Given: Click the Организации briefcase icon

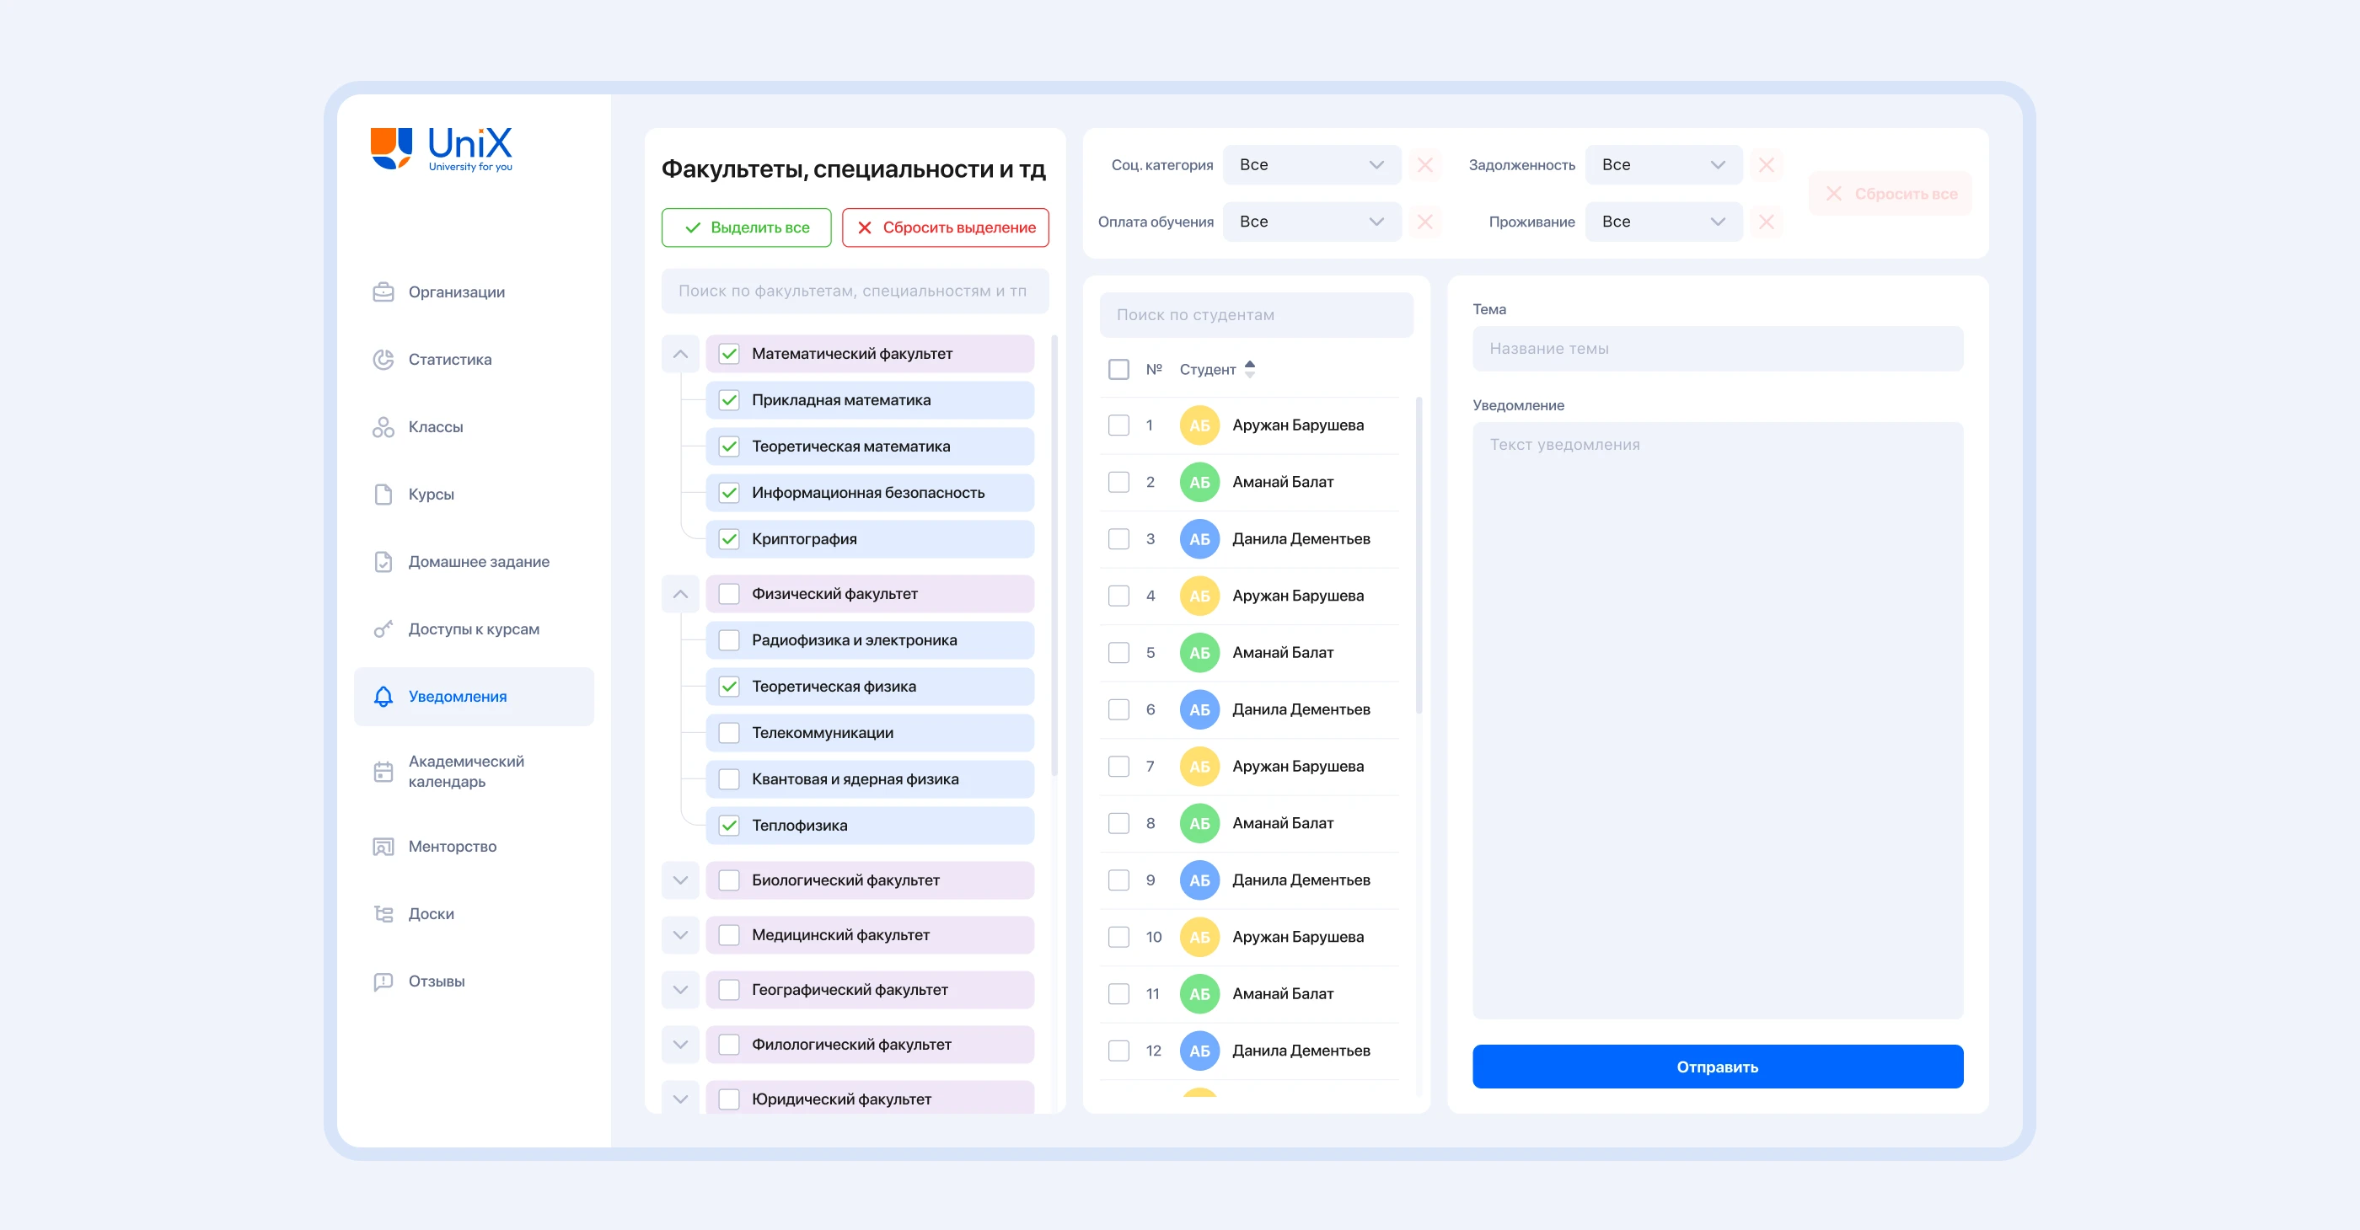Looking at the screenshot, I should pyautogui.click(x=383, y=292).
